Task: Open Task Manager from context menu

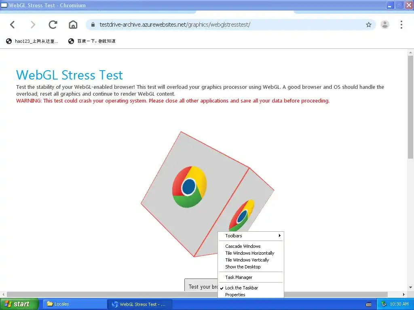Action: click(x=251, y=277)
